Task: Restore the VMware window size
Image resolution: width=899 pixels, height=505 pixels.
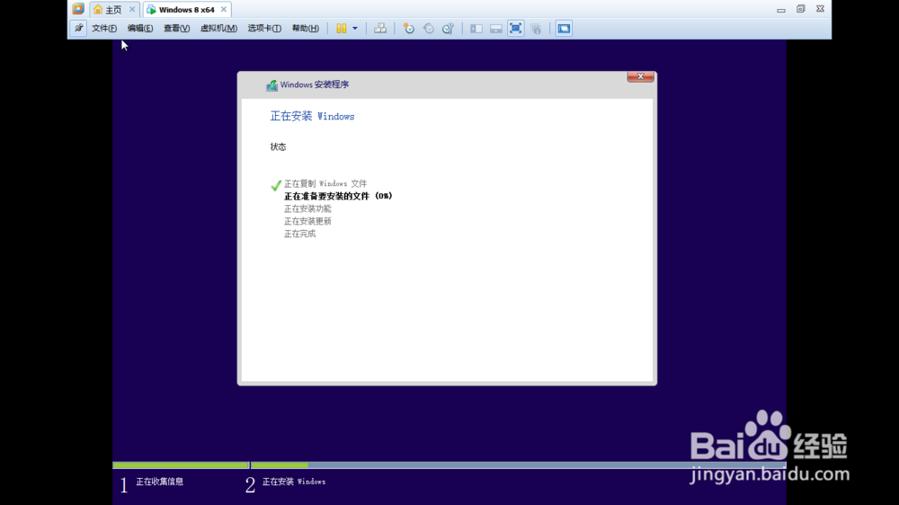Action: 800,9
